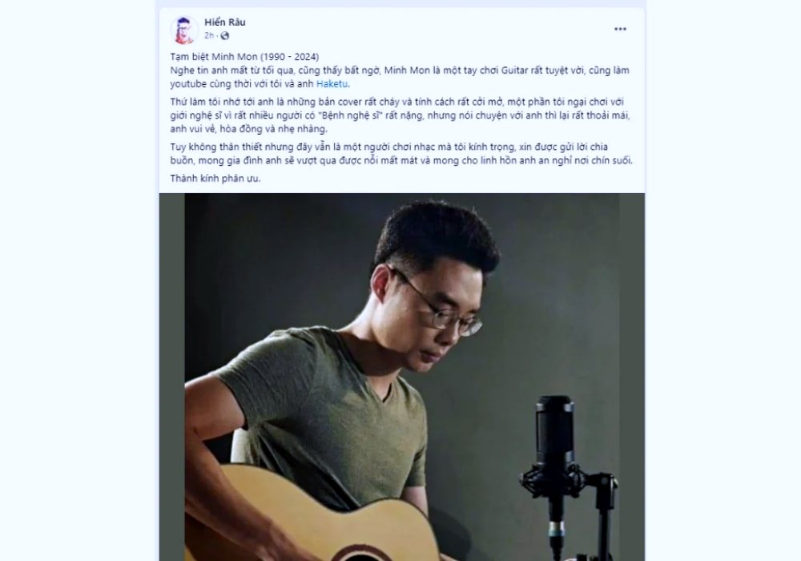
Task: Click the paragraph starting 'Tuy không thân thiết'
Action: [x=401, y=154]
